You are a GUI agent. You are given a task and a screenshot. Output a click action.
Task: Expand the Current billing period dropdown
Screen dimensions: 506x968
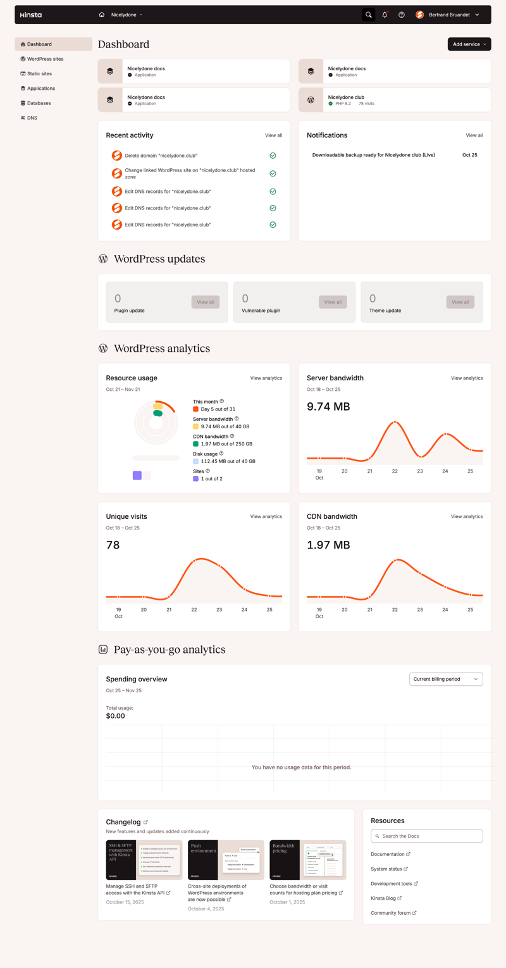point(445,678)
